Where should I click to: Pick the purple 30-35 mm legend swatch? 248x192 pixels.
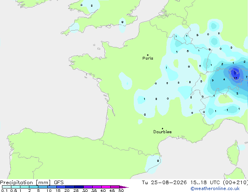[x=88, y=187]
